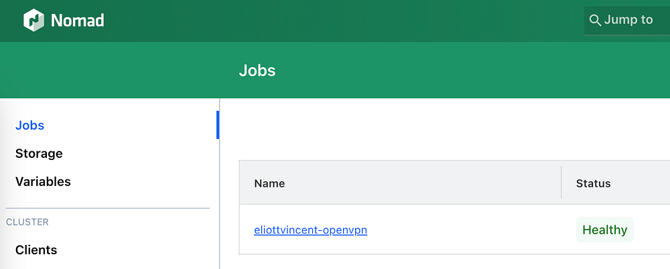Image resolution: width=670 pixels, height=269 pixels.
Task: Select the blue active indicator beside Jobs
Action: 218,125
